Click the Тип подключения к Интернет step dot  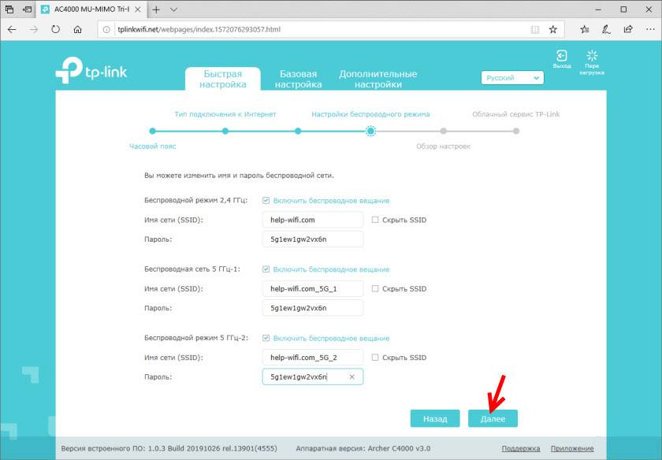[225, 131]
